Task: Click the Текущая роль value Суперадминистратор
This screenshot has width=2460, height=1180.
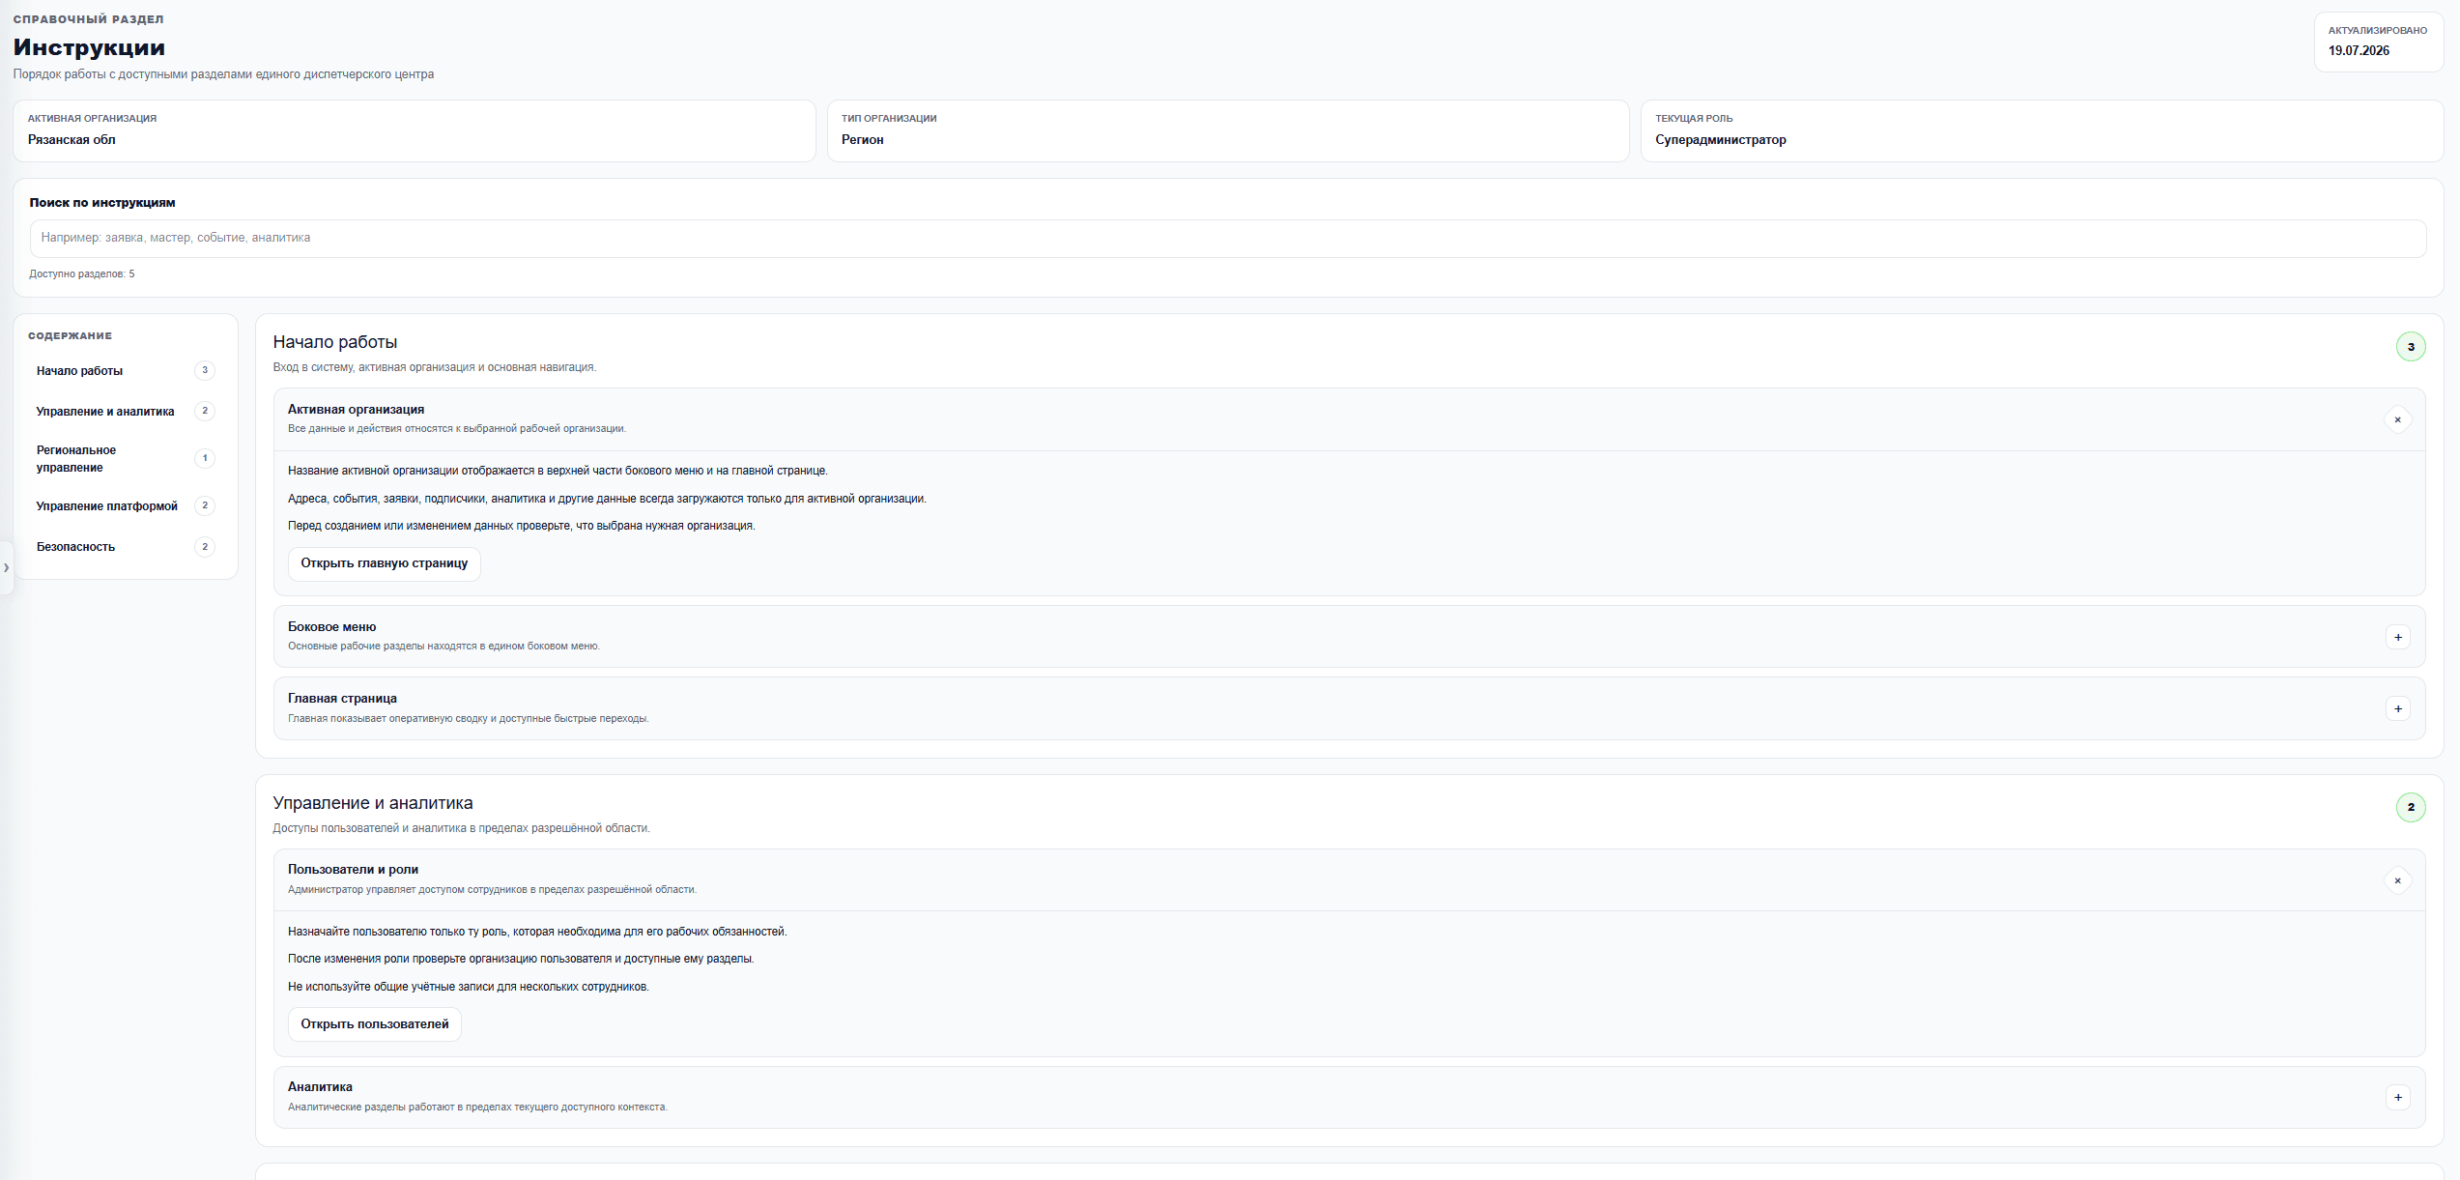Action: pos(1720,140)
